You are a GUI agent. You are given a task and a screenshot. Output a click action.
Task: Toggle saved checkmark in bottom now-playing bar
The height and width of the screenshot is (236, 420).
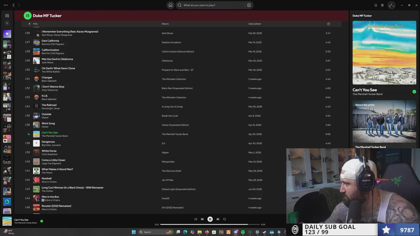42,221
